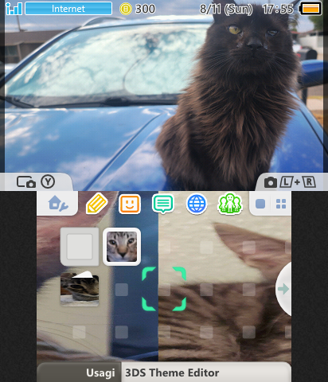Click the 3DS Theme Editor title

click(172, 372)
